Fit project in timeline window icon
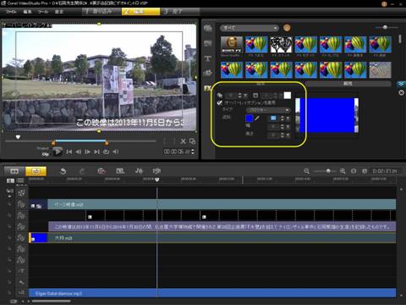The width and height of the screenshot is (406, 305). point(354,171)
